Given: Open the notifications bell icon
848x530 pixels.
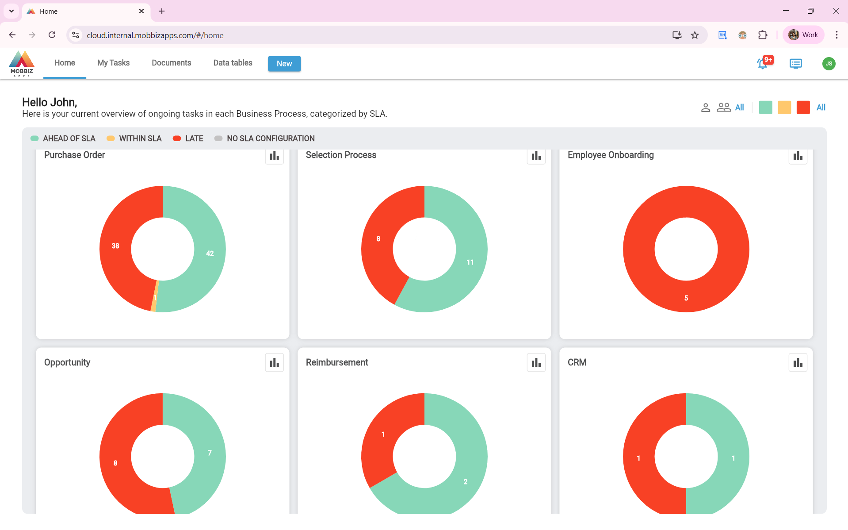Looking at the screenshot, I should [x=763, y=63].
